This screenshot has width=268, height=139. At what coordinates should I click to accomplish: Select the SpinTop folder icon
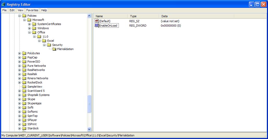click(x=24, y=116)
